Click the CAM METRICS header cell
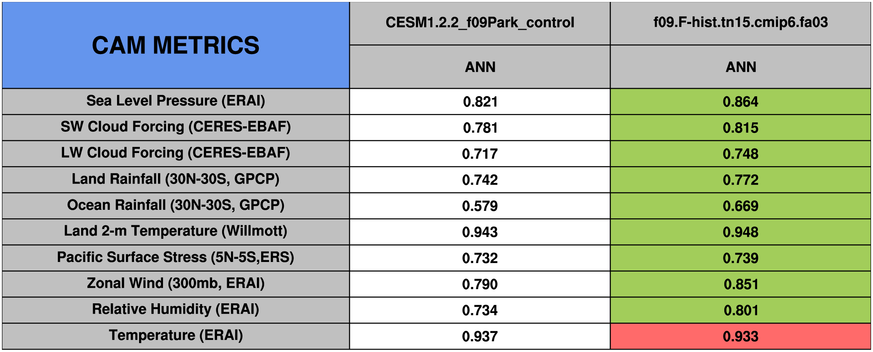873x352 pixels. 176,45
